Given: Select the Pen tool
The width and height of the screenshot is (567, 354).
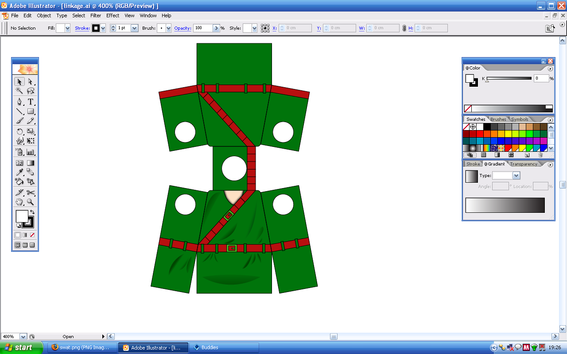Looking at the screenshot, I should [19, 102].
